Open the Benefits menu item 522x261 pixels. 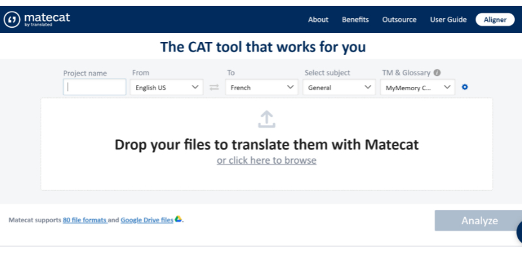tap(355, 19)
